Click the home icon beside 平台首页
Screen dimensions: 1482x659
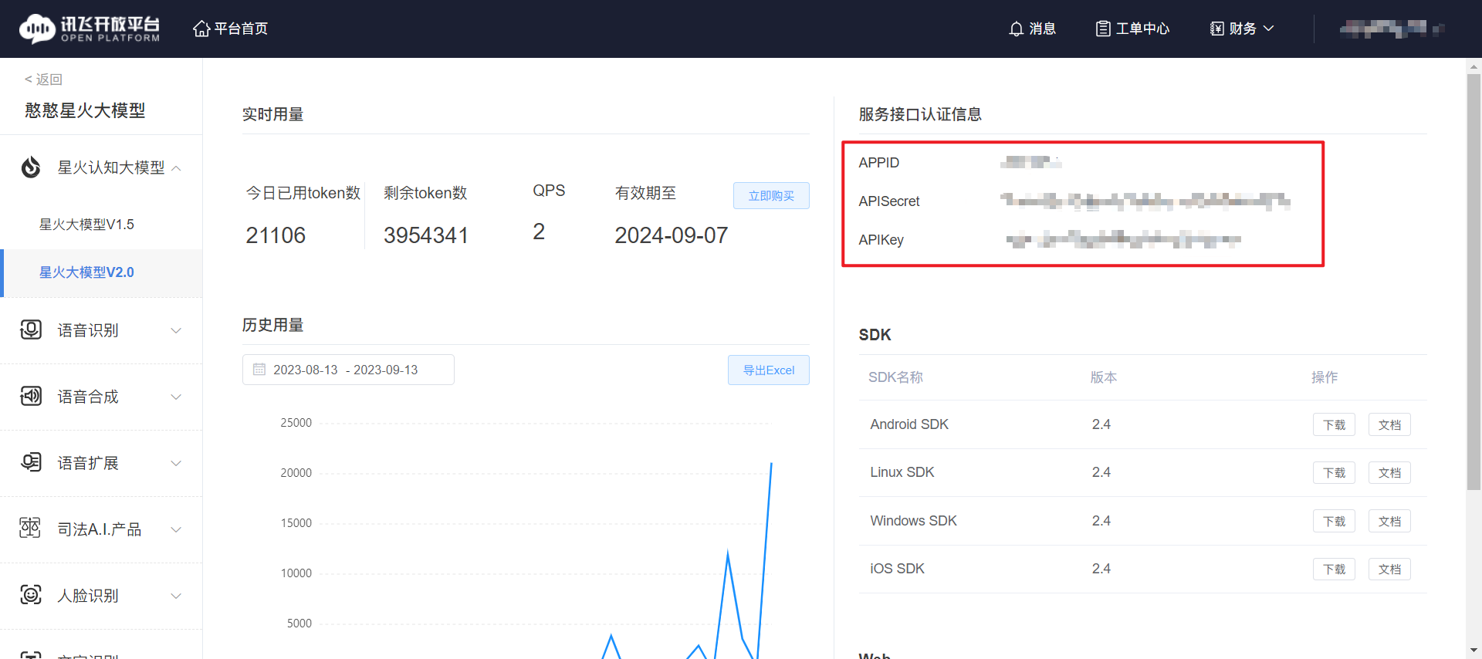(x=201, y=29)
